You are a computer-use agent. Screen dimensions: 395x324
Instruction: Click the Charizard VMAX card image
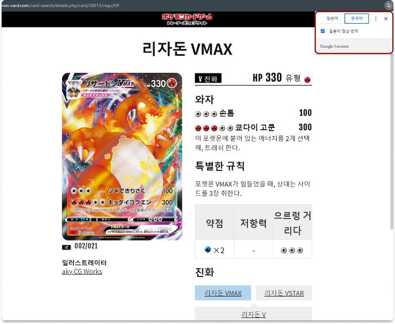click(122, 157)
